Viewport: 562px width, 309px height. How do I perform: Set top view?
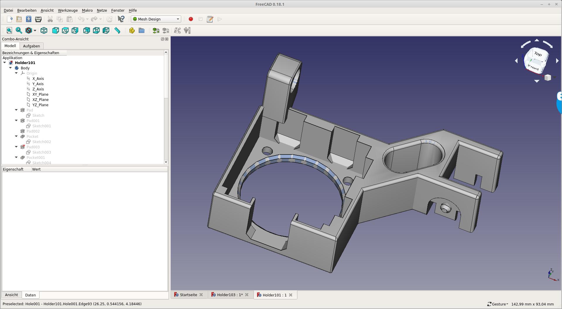(x=65, y=30)
